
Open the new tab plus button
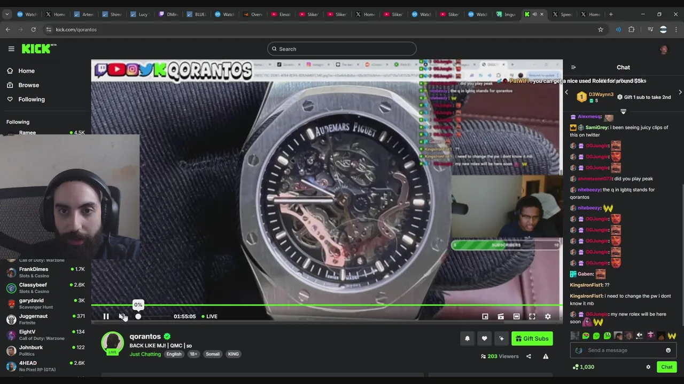tap(611, 14)
